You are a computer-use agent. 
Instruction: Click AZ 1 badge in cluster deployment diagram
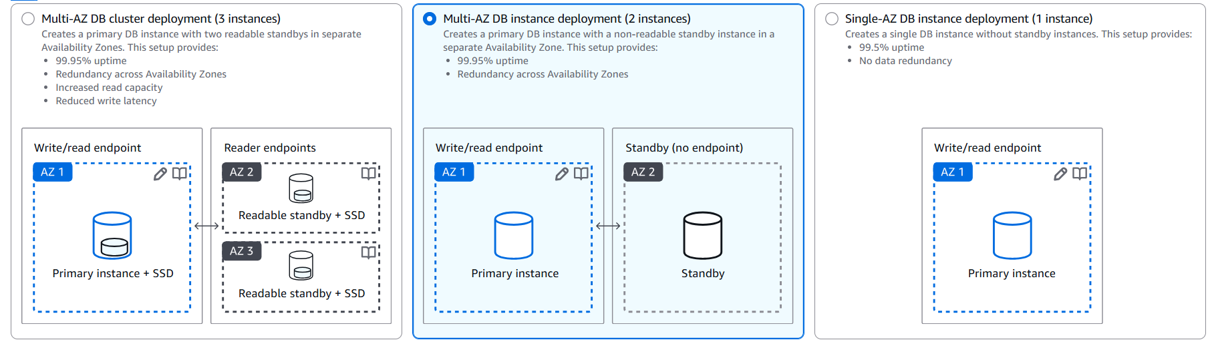coord(53,172)
